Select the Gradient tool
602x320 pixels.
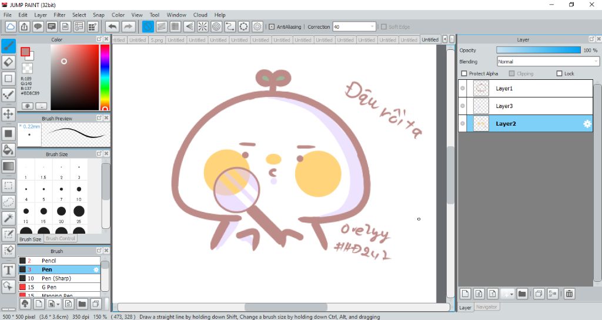coord(8,166)
